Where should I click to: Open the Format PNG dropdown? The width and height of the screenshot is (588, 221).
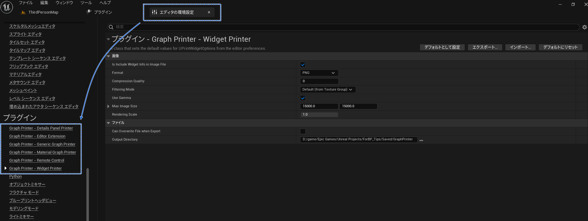coord(319,73)
